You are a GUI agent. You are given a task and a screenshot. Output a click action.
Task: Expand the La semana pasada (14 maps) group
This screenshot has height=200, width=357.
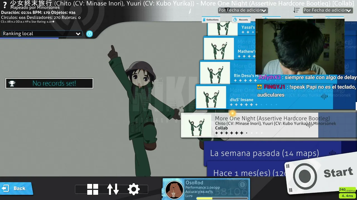[x=272, y=153]
